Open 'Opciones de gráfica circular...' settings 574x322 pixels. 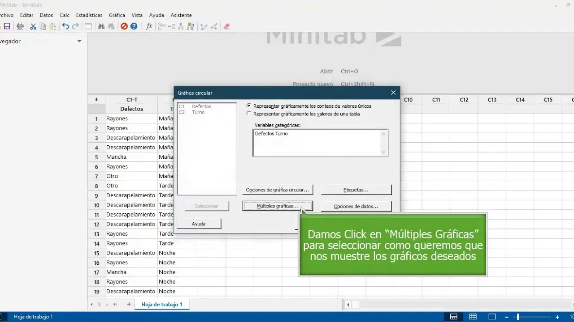point(277,190)
